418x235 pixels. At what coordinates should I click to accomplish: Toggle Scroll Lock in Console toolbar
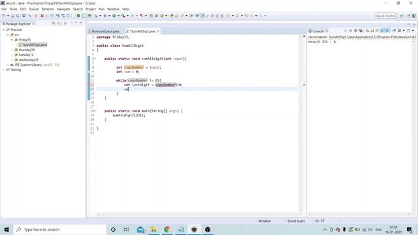372,31
